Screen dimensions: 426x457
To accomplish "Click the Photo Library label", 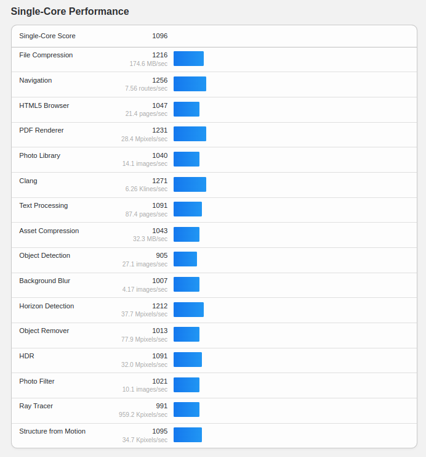I will click(x=40, y=155).
